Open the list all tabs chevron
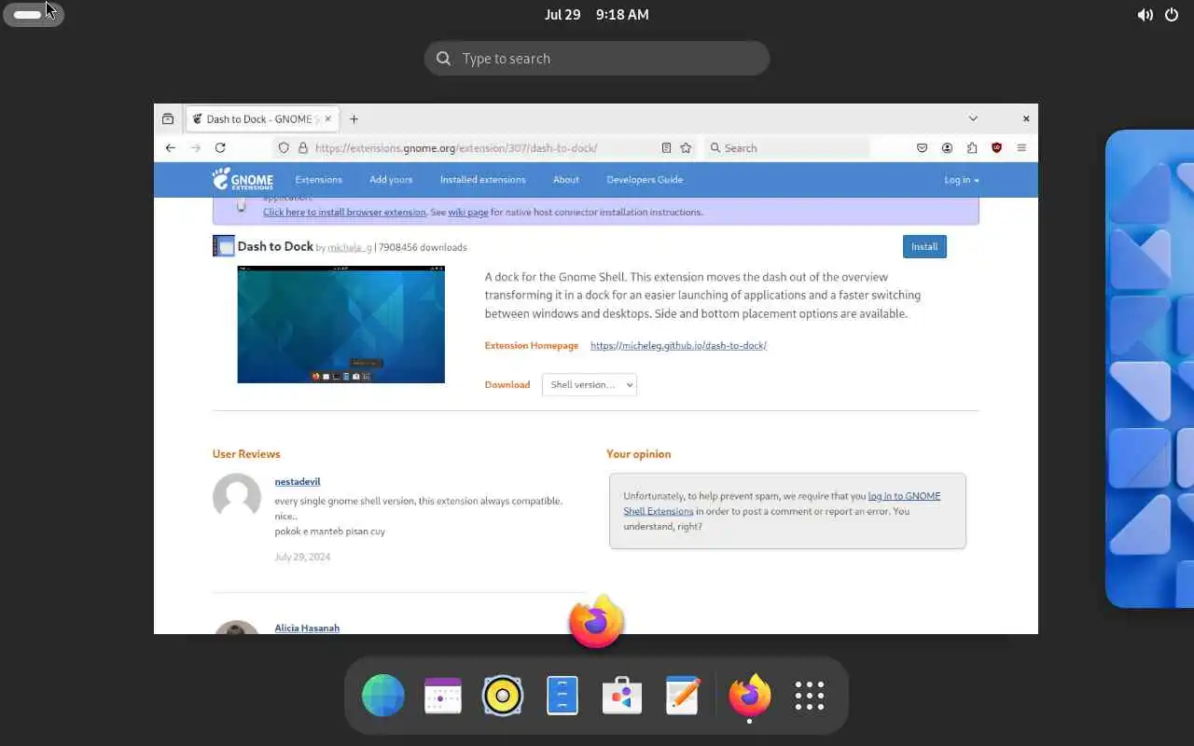The height and width of the screenshot is (746, 1194). 973,118
